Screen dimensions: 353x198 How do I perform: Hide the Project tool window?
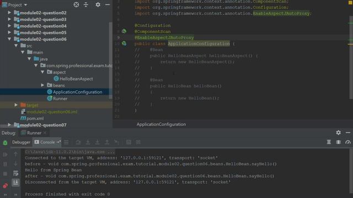coord(108,5)
